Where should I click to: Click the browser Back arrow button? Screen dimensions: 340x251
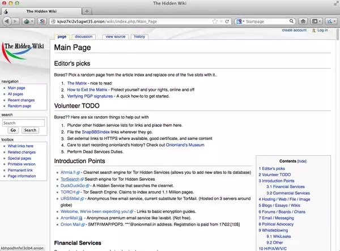coord(7,21)
